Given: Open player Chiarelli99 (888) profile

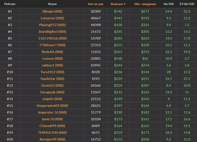Looking at the screenshot, I should [x=52, y=126].
